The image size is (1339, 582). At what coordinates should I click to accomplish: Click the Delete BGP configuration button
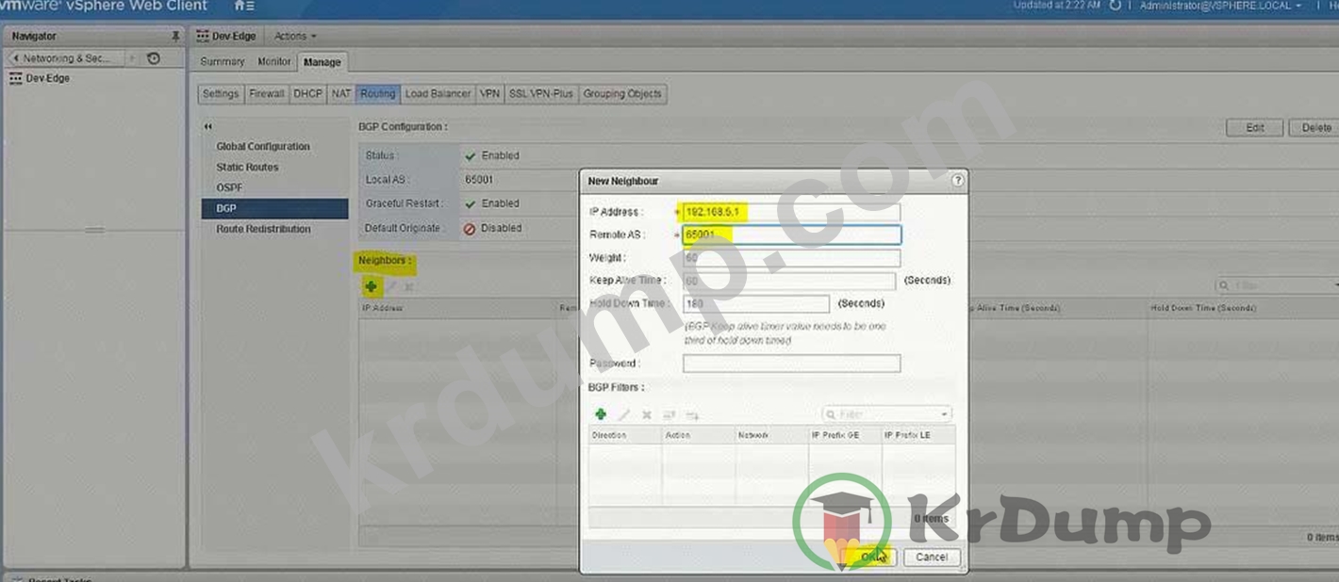click(x=1314, y=128)
